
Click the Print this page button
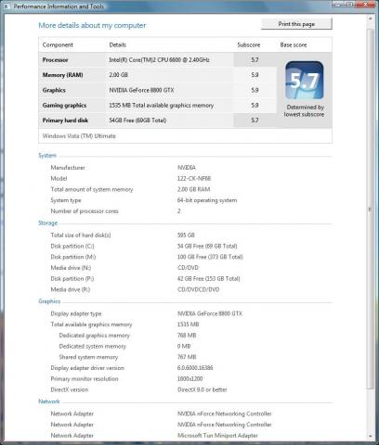pos(296,24)
